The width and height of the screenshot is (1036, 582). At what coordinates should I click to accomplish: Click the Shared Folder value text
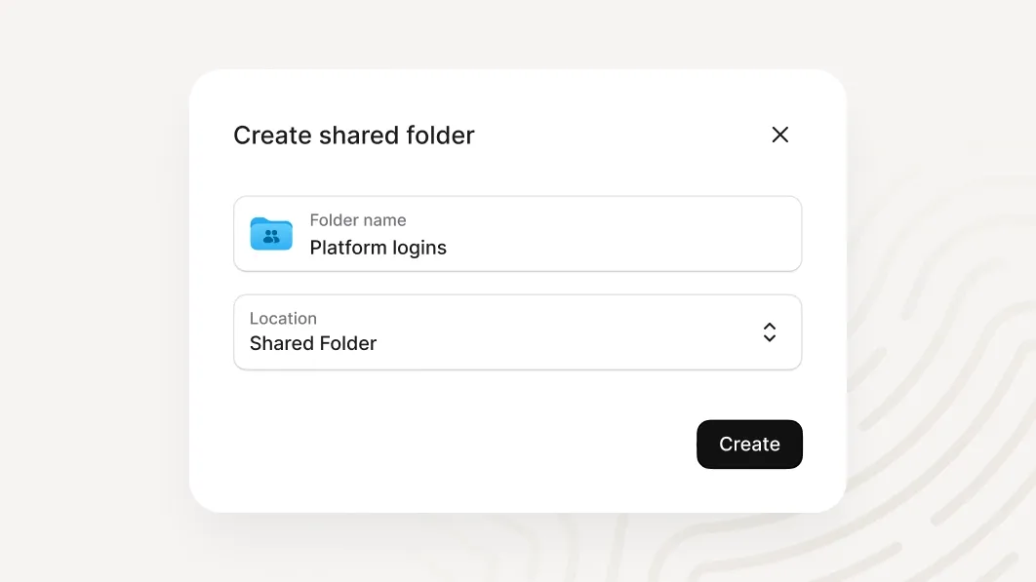[312, 343]
